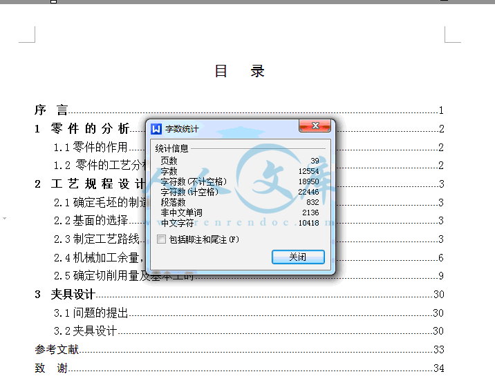Click the WPS W icon in dialog title
The width and height of the screenshot is (495, 385).
pos(156,129)
